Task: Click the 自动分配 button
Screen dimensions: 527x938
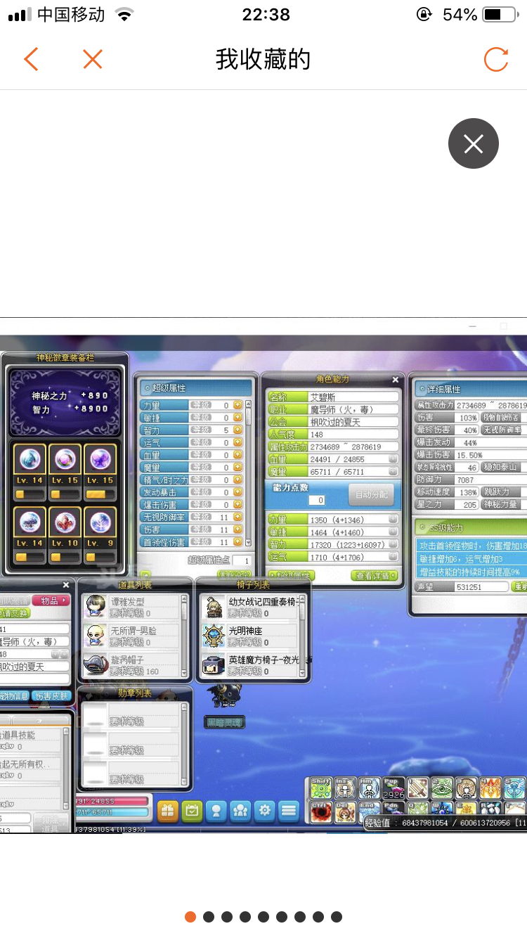Action: (371, 494)
